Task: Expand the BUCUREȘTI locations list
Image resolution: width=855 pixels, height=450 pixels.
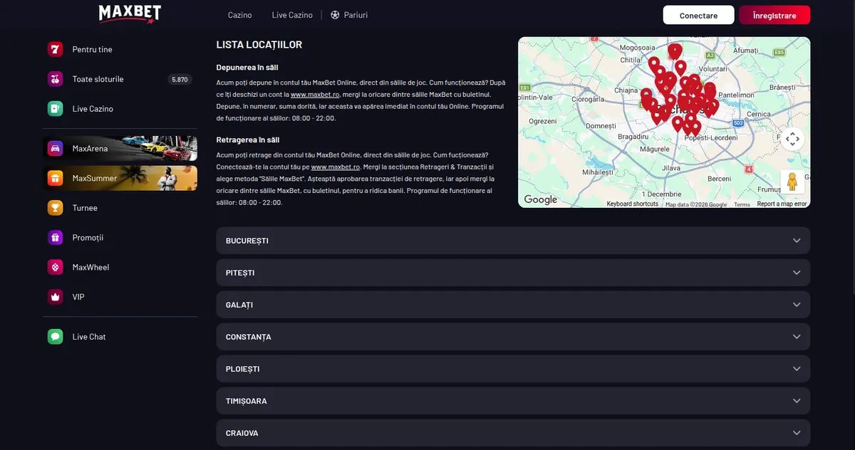Action: point(513,241)
